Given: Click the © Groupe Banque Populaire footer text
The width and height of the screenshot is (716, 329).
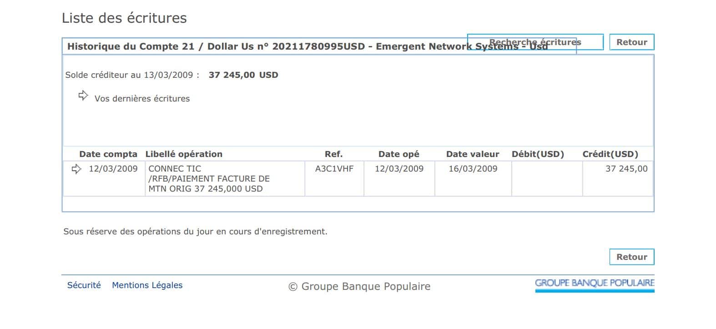Looking at the screenshot, I should (x=359, y=286).
